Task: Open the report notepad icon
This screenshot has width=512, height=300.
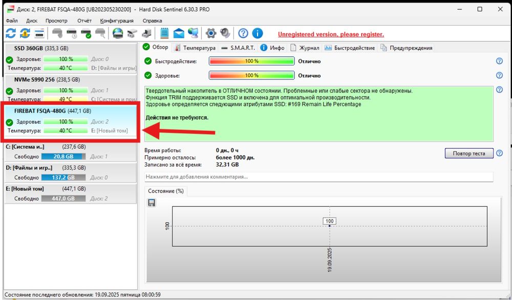Action: click(164, 33)
